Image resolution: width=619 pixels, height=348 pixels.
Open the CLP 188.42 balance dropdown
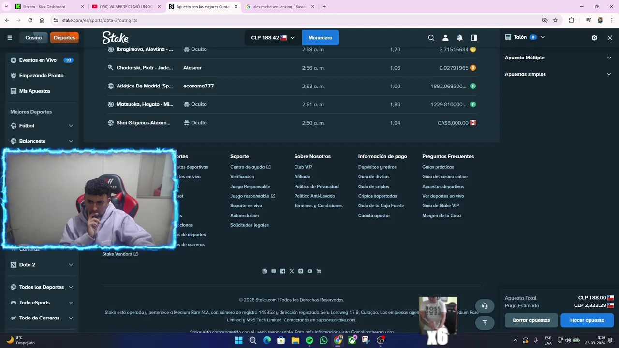point(273,38)
